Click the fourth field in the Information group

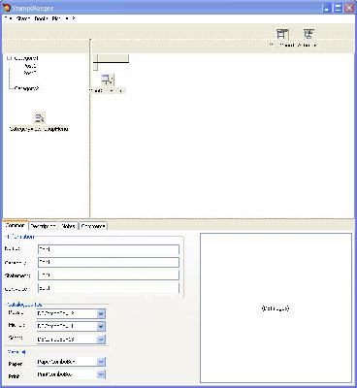(109, 288)
